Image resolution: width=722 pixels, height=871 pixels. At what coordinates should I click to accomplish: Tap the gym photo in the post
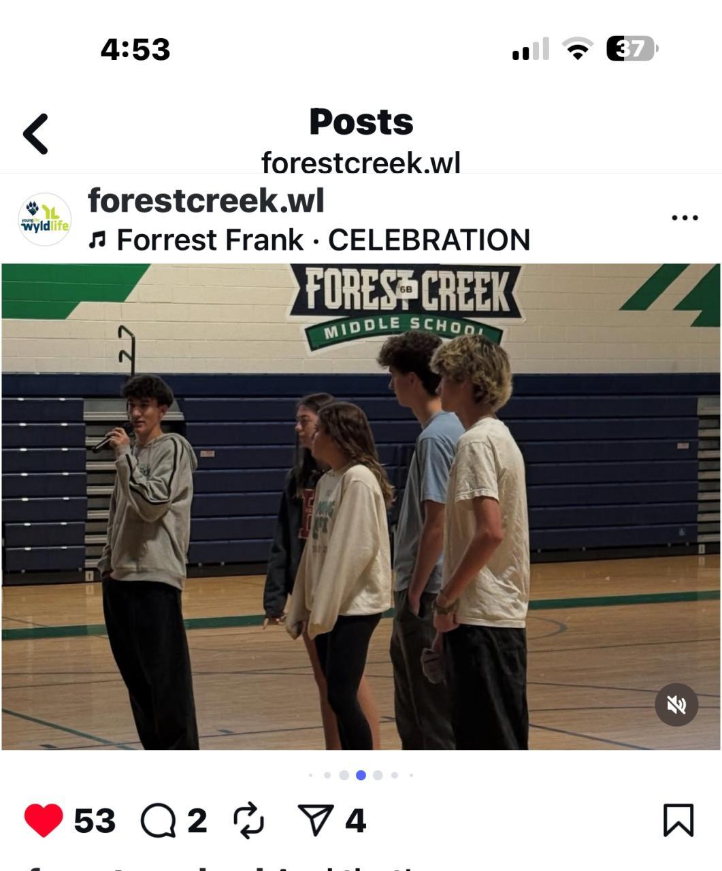pyautogui.click(x=361, y=507)
